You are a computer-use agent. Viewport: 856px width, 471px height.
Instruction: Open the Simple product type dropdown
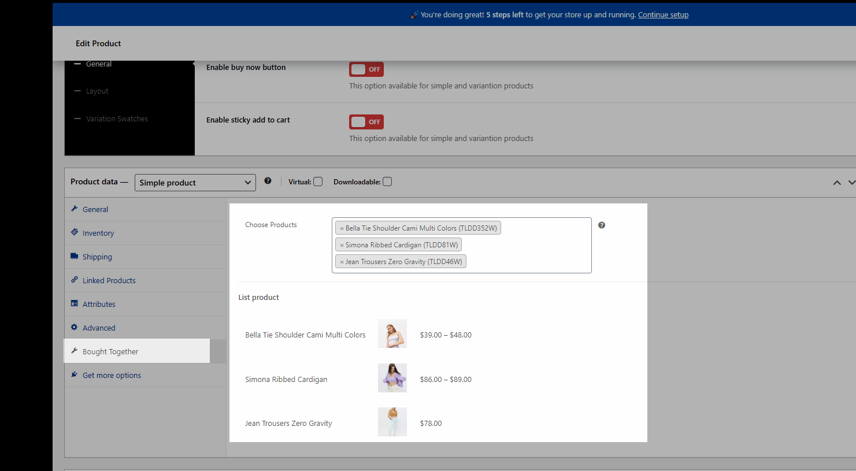195,183
